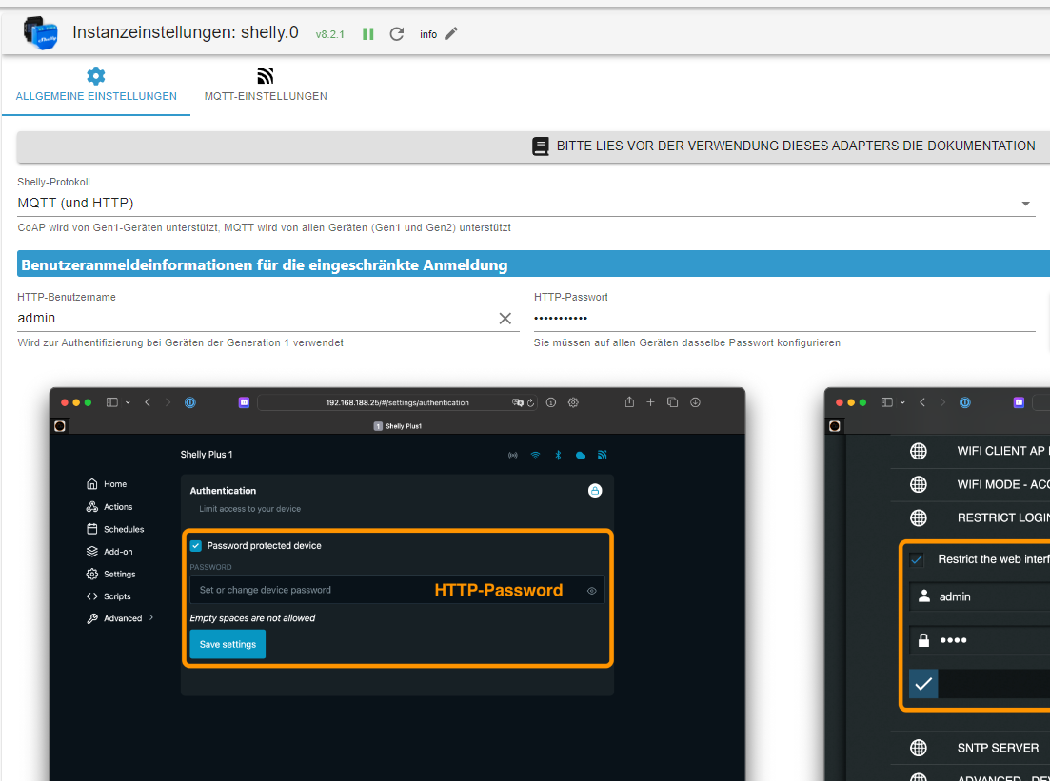The height and width of the screenshot is (781, 1050).
Task: Select the Shelly Plus1 browser tab
Action: (x=398, y=425)
